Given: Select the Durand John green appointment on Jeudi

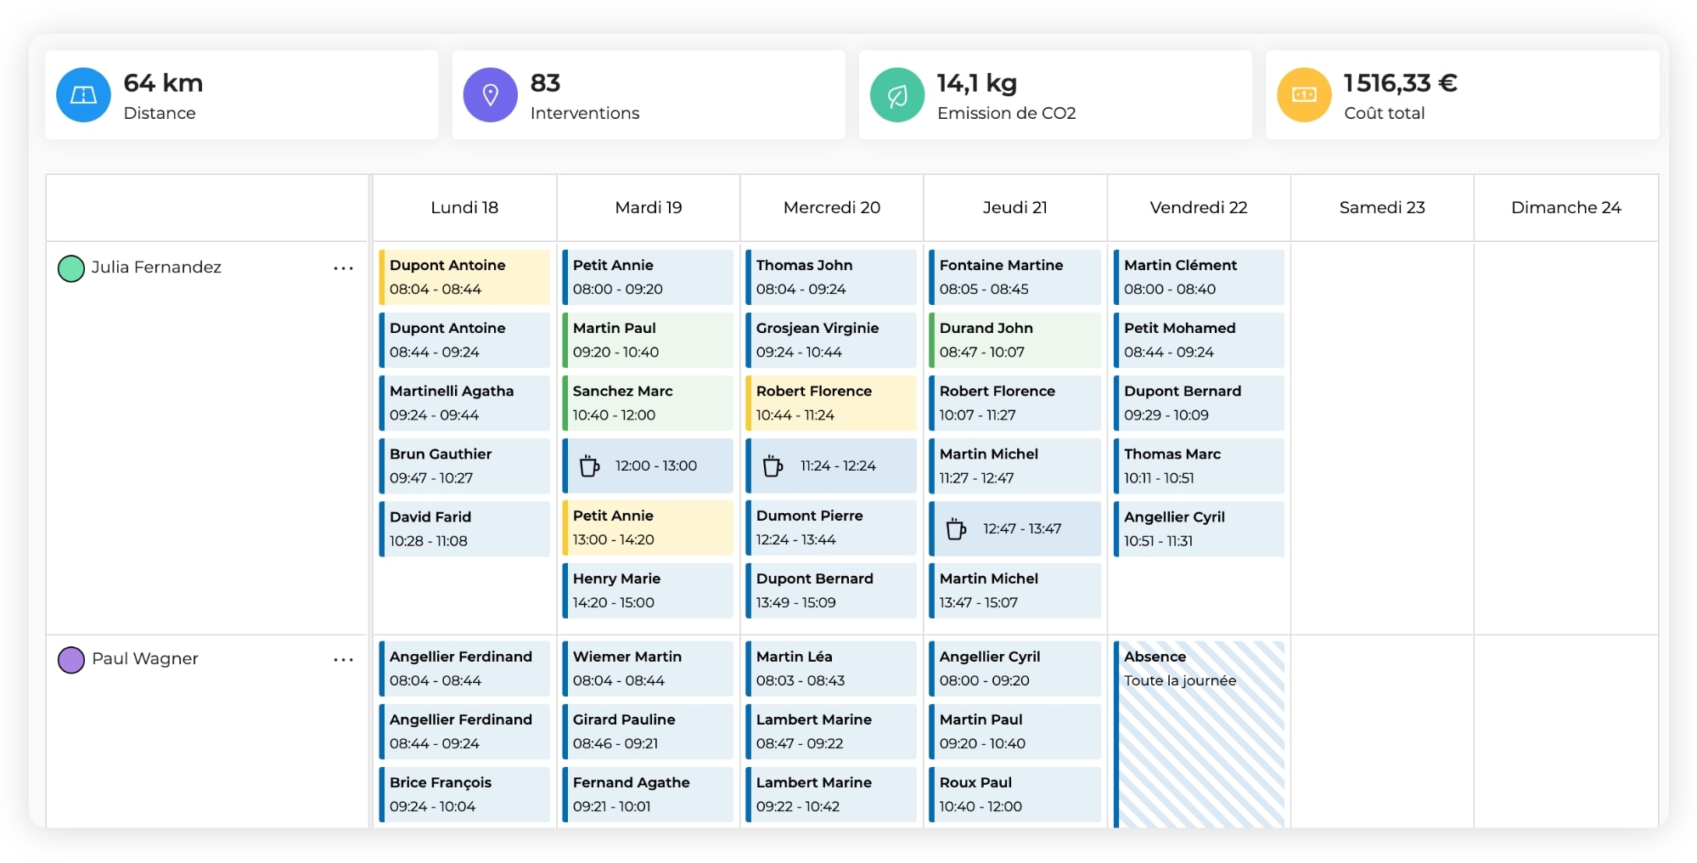Looking at the screenshot, I should coord(1014,340).
